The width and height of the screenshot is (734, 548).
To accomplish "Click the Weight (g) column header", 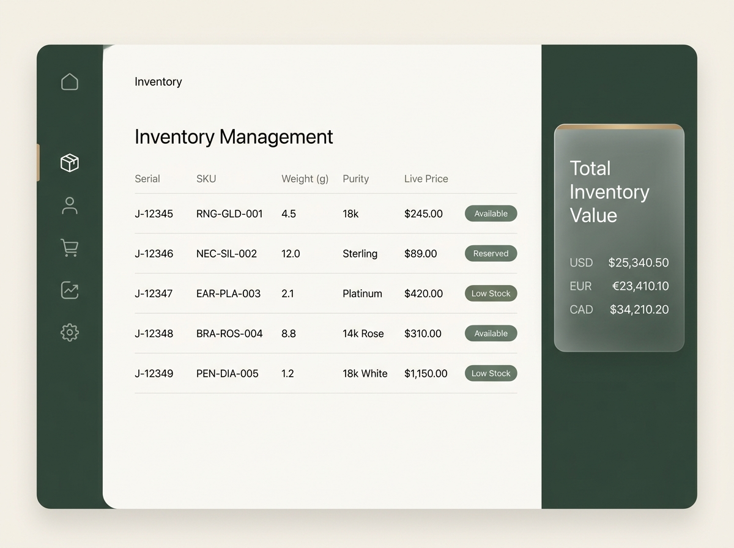I will (305, 179).
